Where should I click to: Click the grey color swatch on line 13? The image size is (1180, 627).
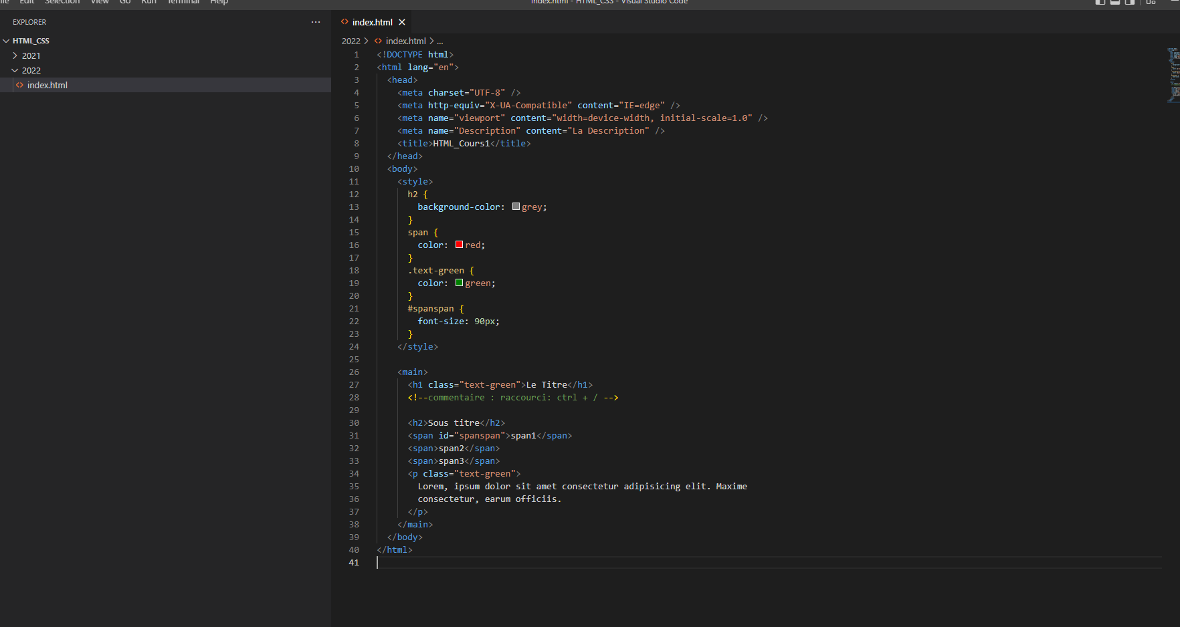516,207
